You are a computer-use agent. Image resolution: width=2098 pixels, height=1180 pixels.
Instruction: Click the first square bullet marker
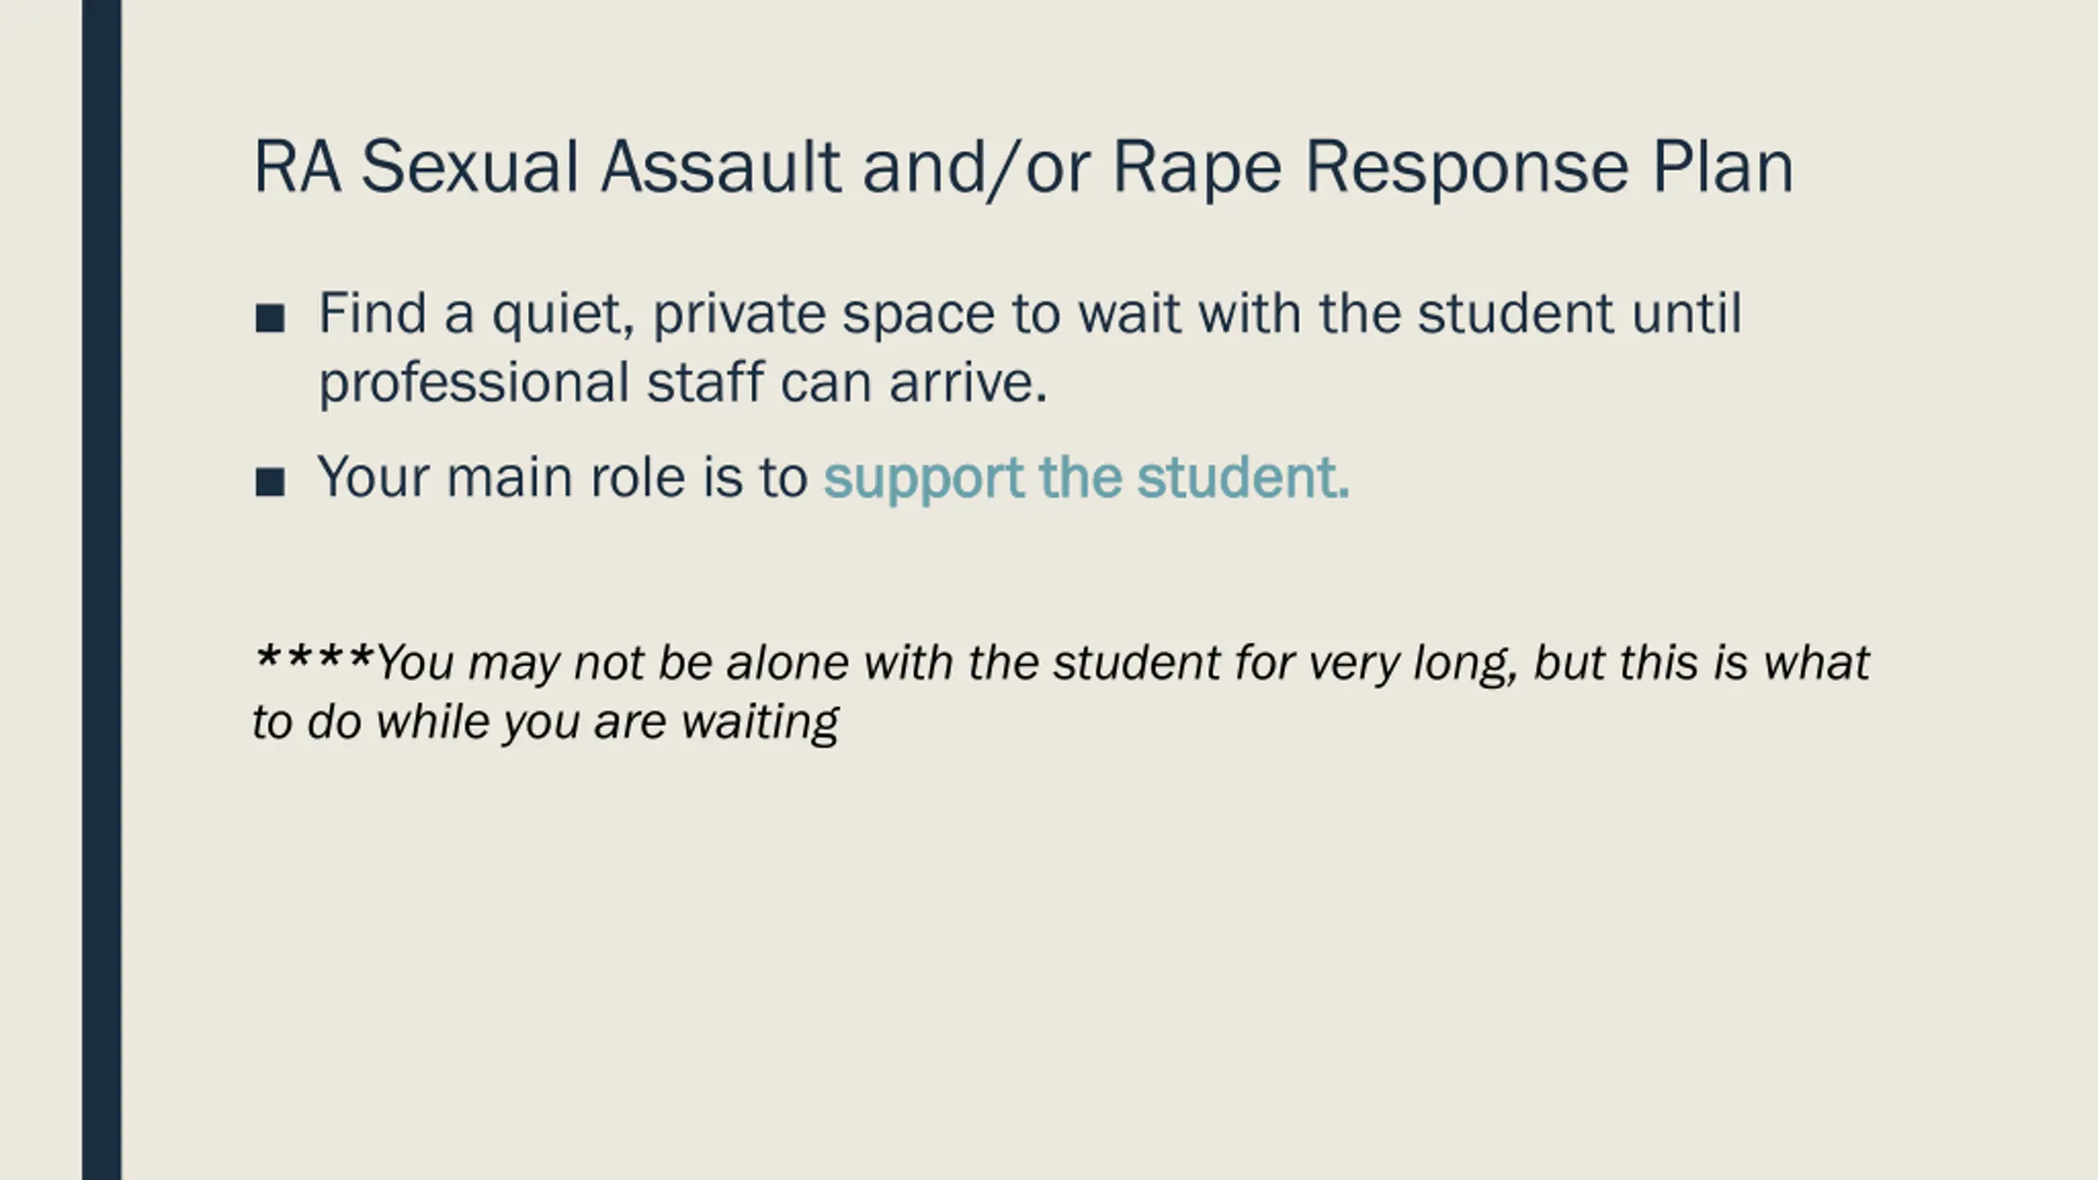pos(270,318)
